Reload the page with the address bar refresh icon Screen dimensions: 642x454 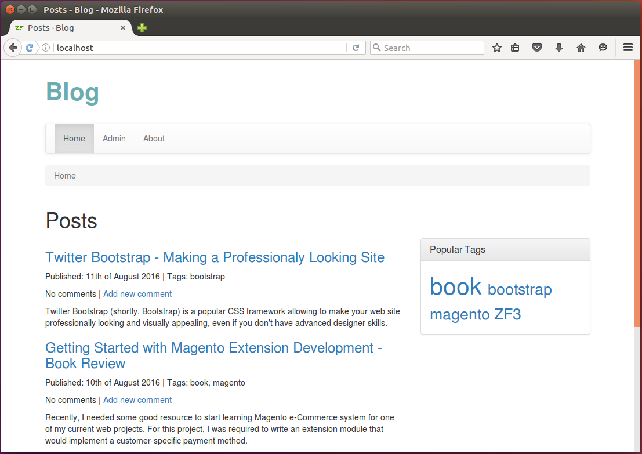(x=356, y=48)
